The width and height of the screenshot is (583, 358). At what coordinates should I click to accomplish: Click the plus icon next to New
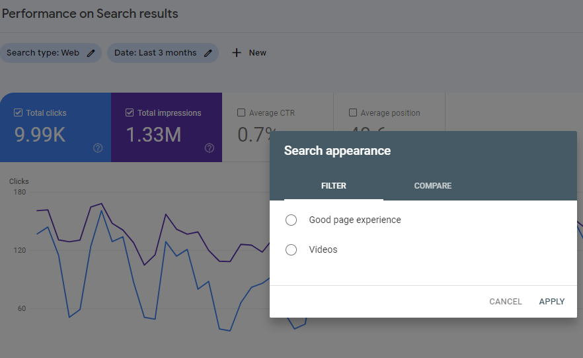pos(237,53)
